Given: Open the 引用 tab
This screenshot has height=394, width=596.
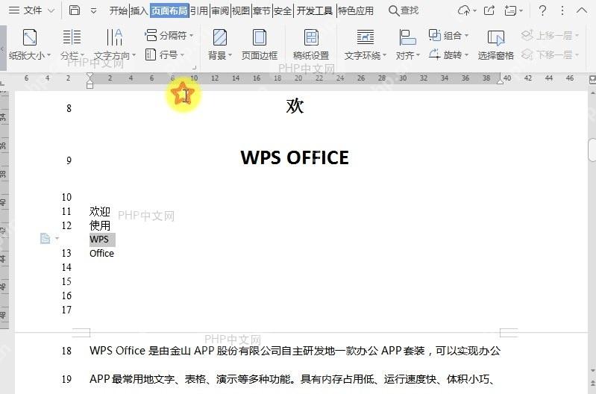Looking at the screenshot, I should coord(199,10).
